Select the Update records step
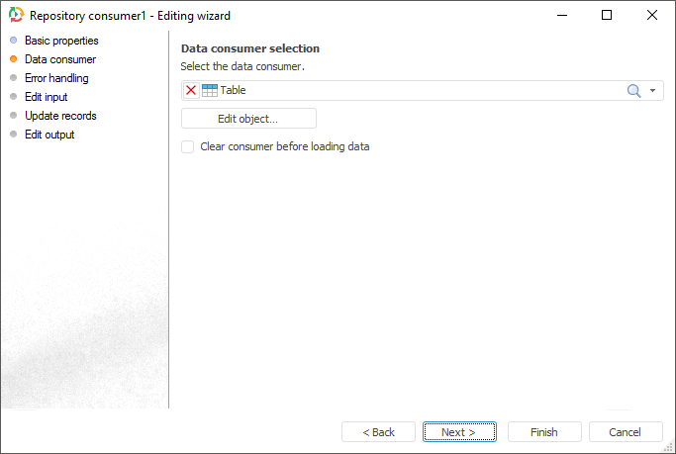 point(60,116)
